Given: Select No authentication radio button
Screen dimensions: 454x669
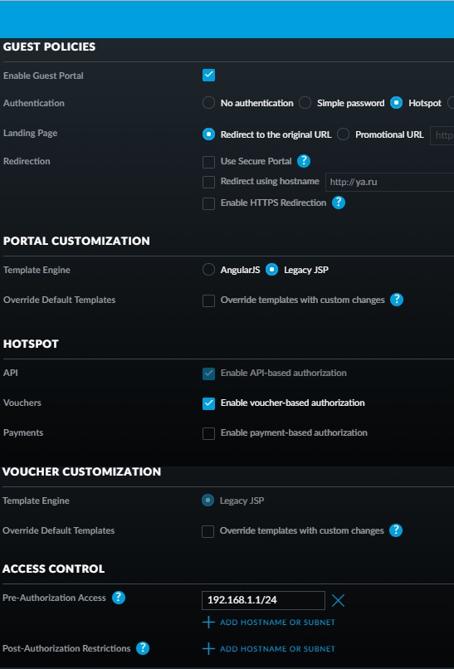Looking at the screenshot, I should (x=208, y=103).
